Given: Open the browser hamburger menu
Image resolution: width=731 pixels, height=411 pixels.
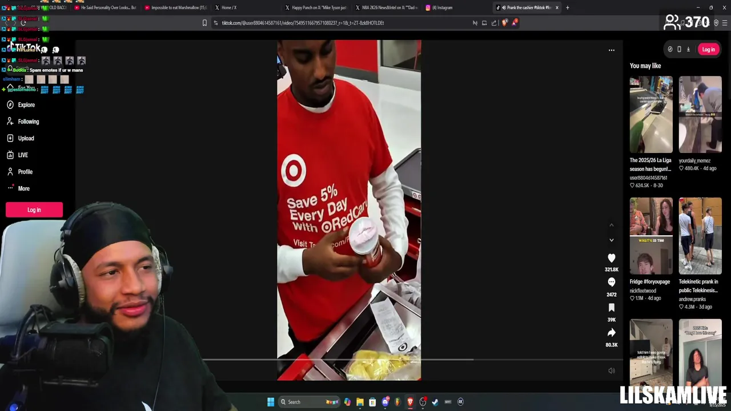Looking at the screenshot, I should [x=725, y=23].
